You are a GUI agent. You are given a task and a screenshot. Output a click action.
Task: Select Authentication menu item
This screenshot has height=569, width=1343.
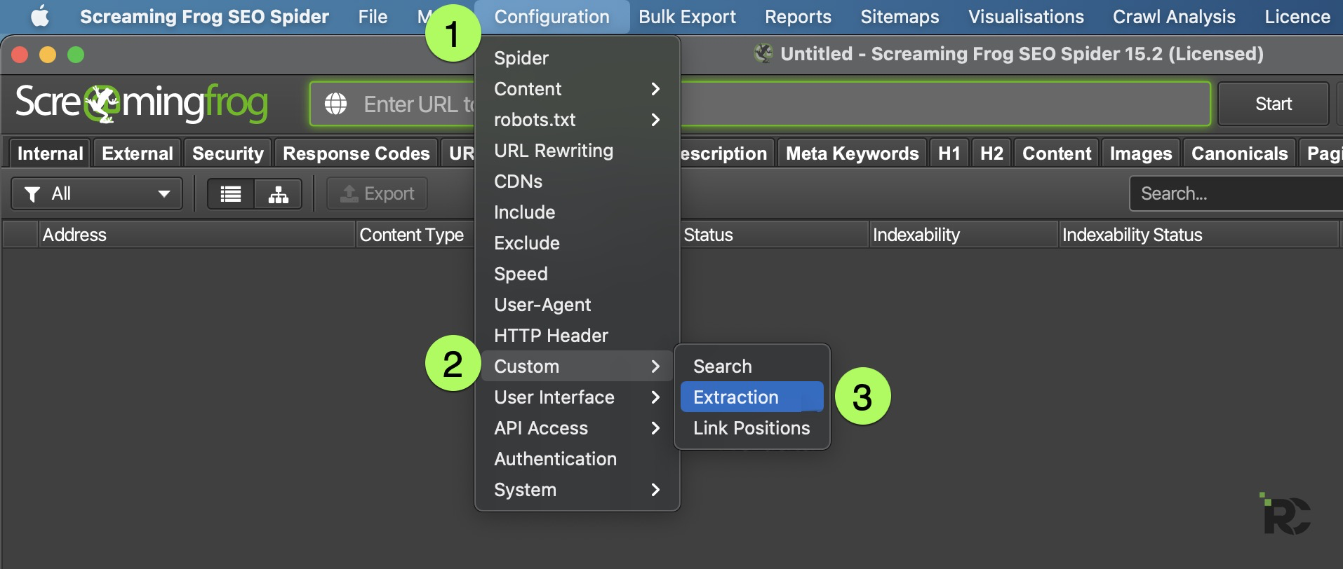[577, 459]
